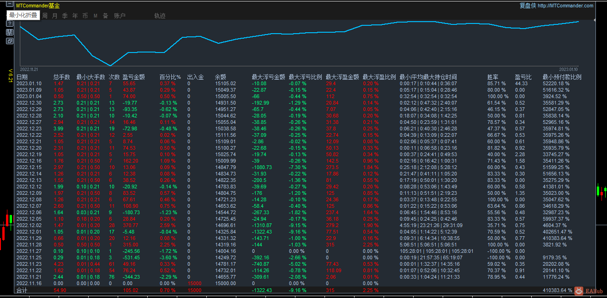Click the total lots value 54.90
Image resolution: width=607 pixels, height=298 pixels.
pos(60,291)
